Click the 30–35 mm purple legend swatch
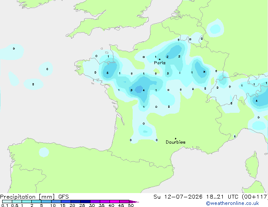This screenshot has height=207, width=268. coord(95,202)
